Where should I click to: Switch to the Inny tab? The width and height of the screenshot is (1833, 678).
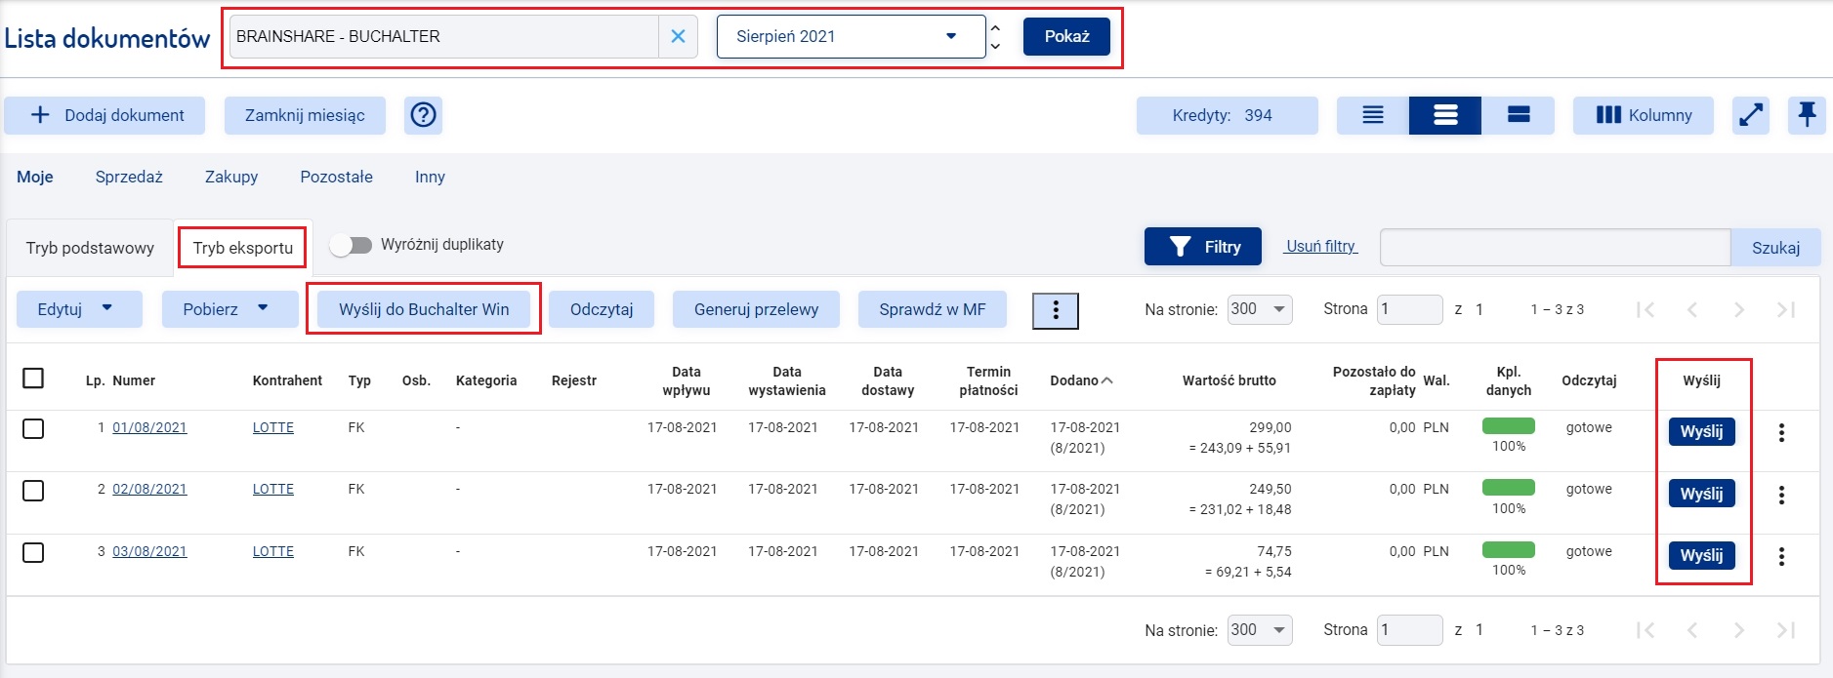430,177
